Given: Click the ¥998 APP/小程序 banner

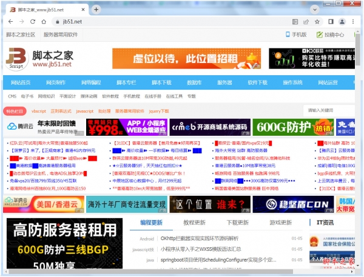Looking at the screenshot, I should pyautogui.click(x=127, y=127).
